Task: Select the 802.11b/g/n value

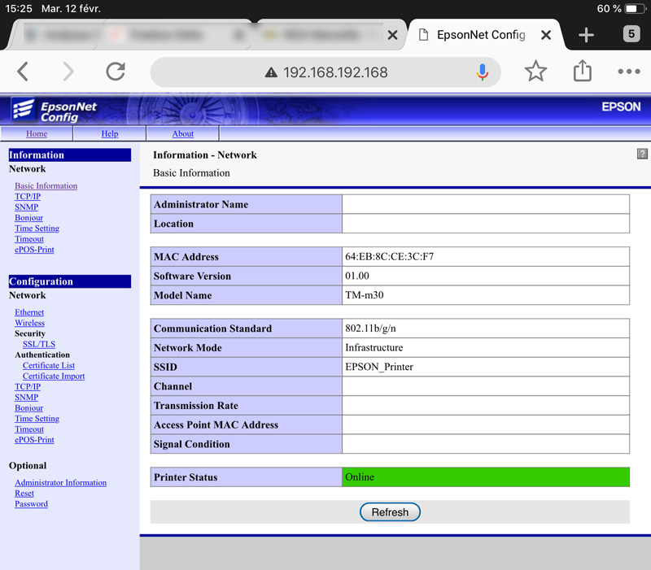Action: click(x=370, y=329)
